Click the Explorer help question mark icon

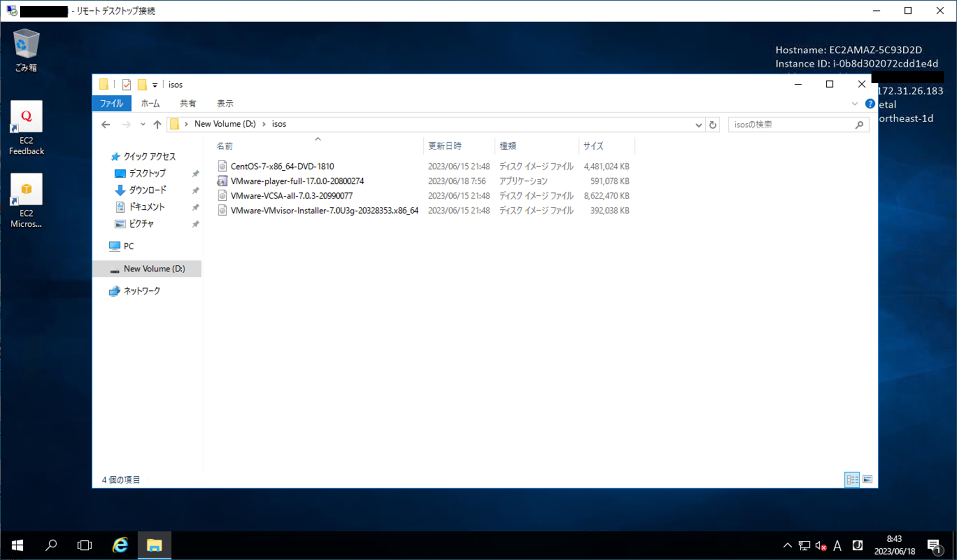[x=869, y=104]
